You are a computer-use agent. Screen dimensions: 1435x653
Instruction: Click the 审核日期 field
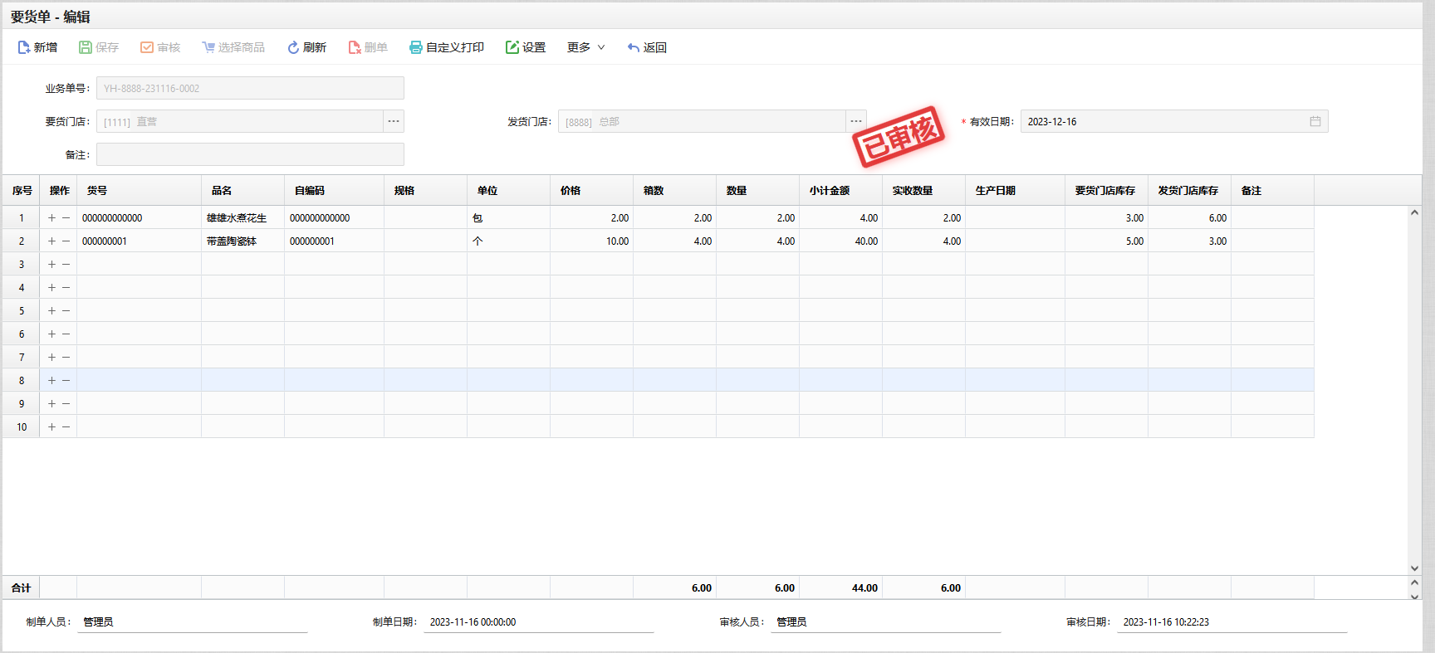click(1232, 621)
